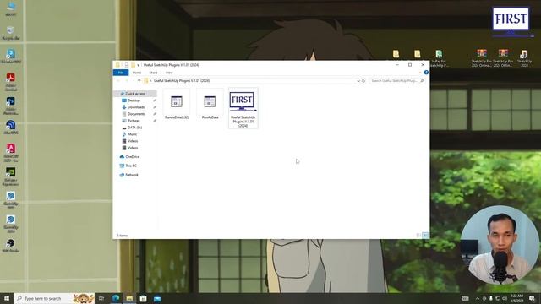Open the Pictures folder in the sidebar
This screenshot has width=541, height=304.
134,121
